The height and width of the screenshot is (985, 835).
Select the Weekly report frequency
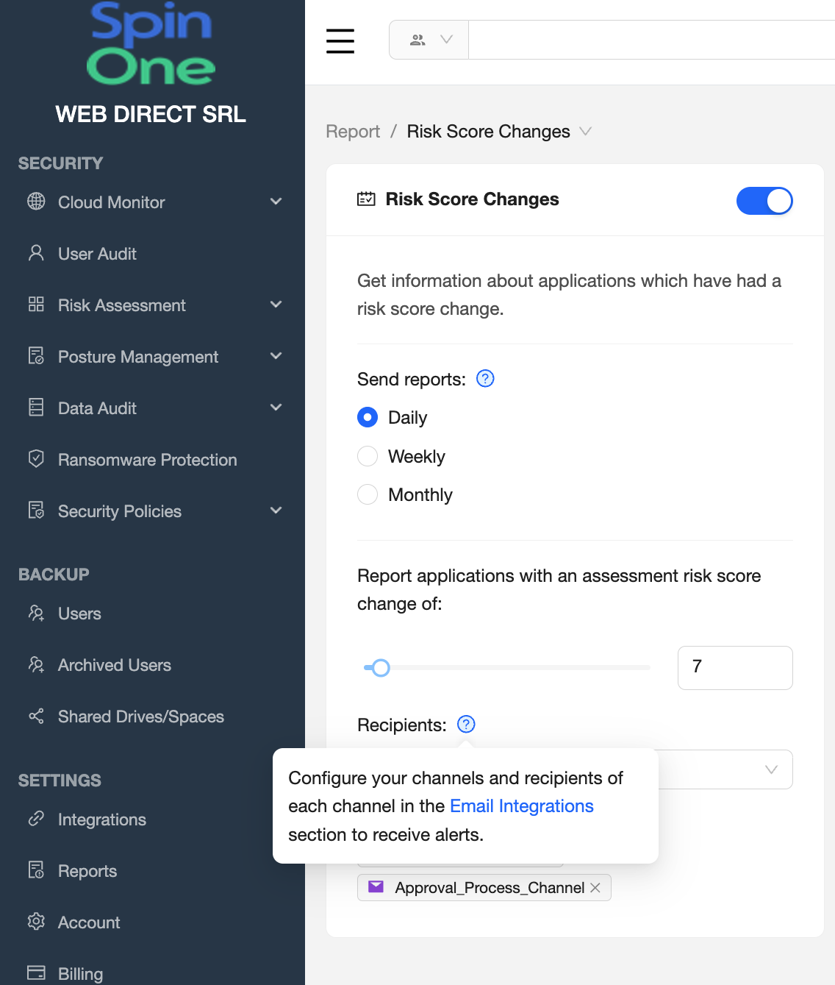(368, 457)
